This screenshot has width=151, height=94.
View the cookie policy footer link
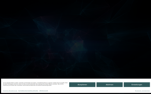pos(10,91)
